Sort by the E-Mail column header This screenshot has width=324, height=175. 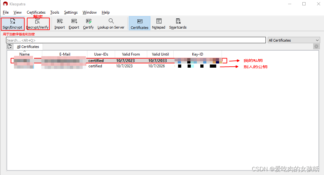[x=65, y=54]
